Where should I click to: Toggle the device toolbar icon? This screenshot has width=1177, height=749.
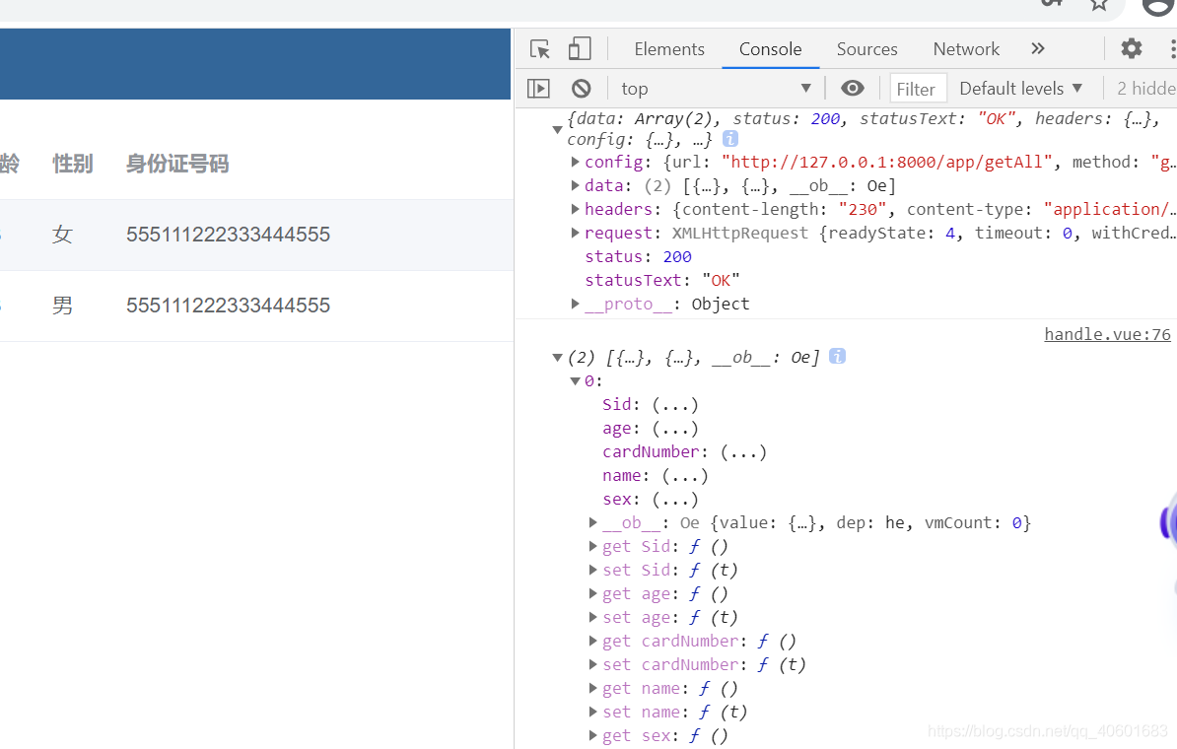(x=580, y=48)
